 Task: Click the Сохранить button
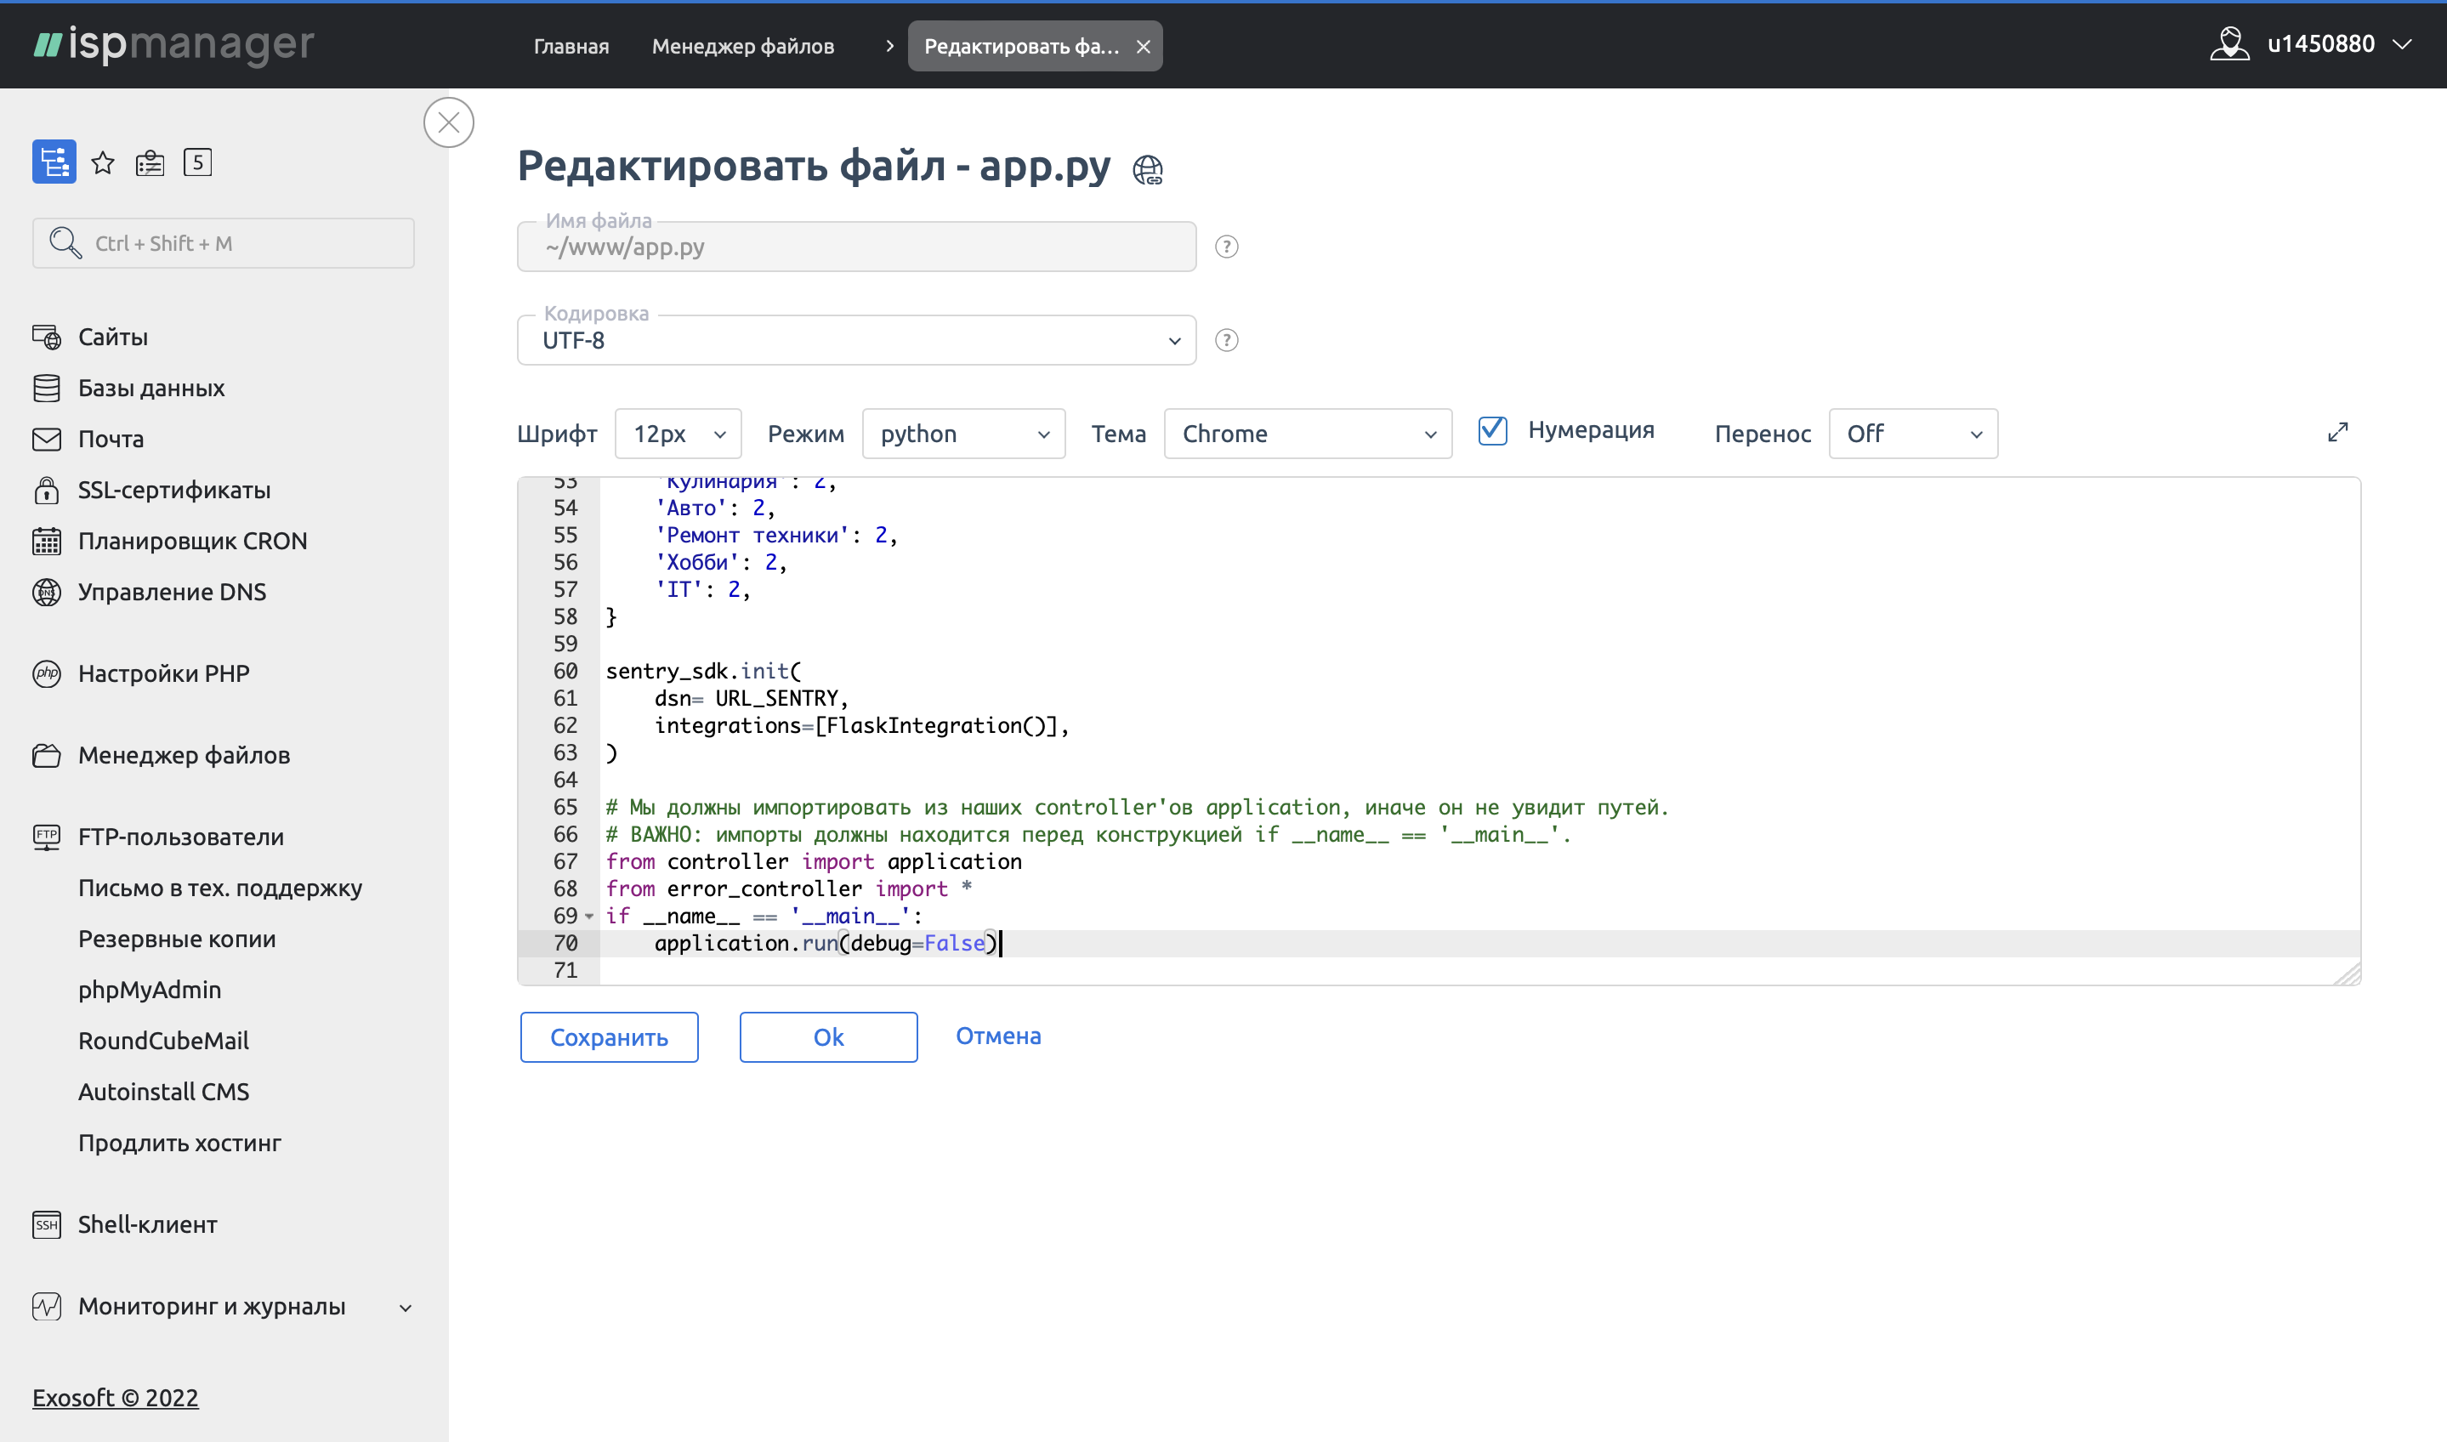(x=609, y=1036)
